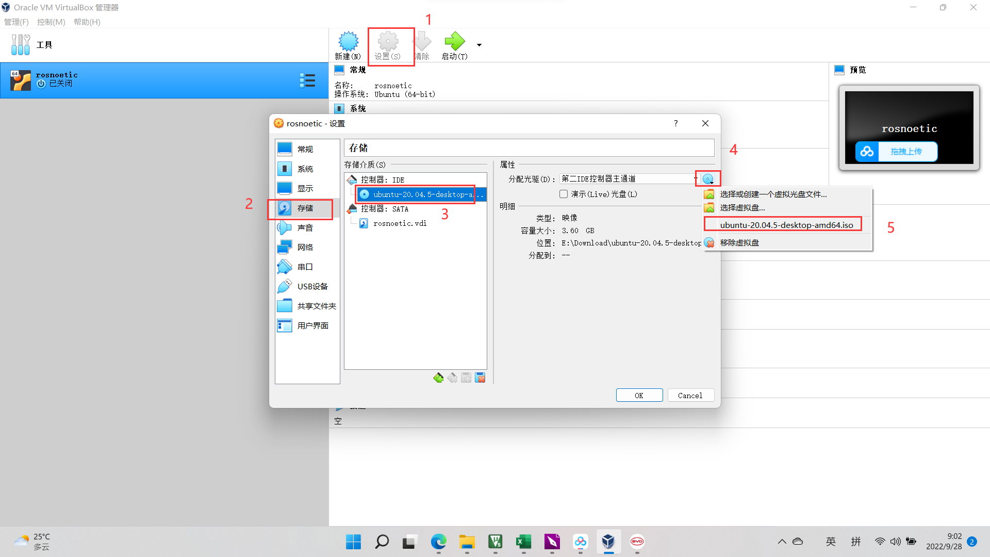Screen dimensions: 990x557
Task: Click the 预览 panel header
Action: pyautogui.click(x=857, y=70)
